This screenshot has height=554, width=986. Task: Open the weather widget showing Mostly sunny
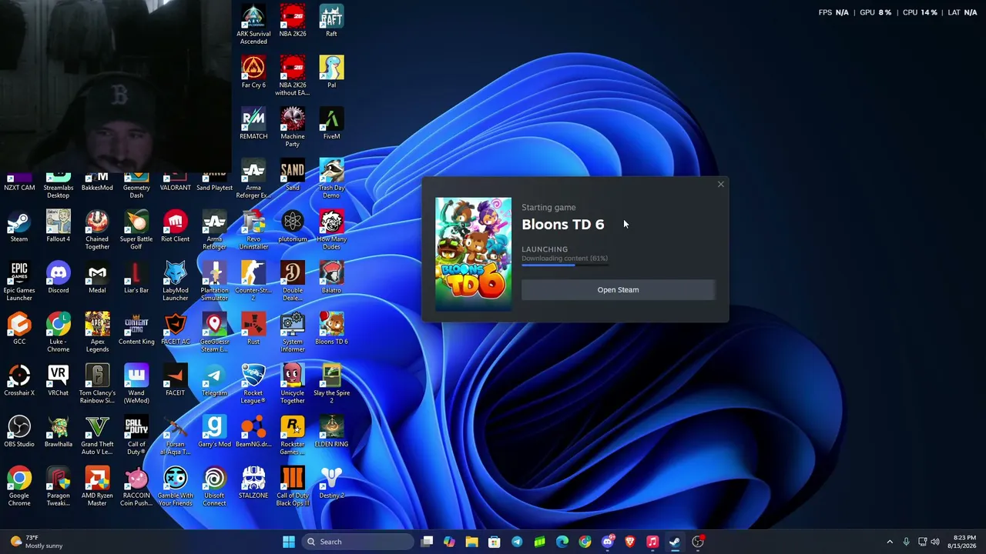[35, 542]
